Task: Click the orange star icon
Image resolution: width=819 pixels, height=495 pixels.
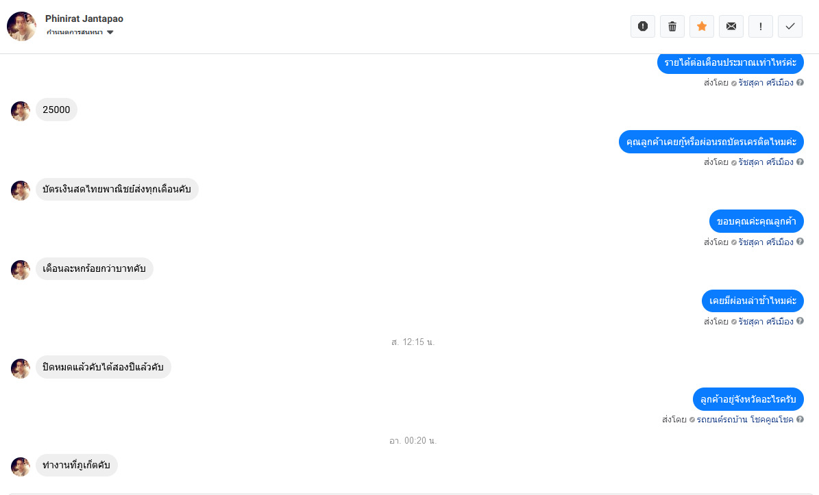Action: 702,26
